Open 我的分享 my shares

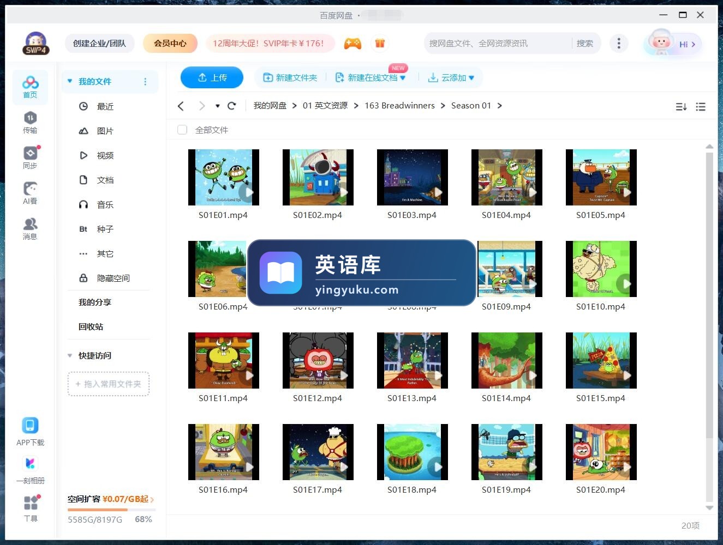[x=94, y=302]
